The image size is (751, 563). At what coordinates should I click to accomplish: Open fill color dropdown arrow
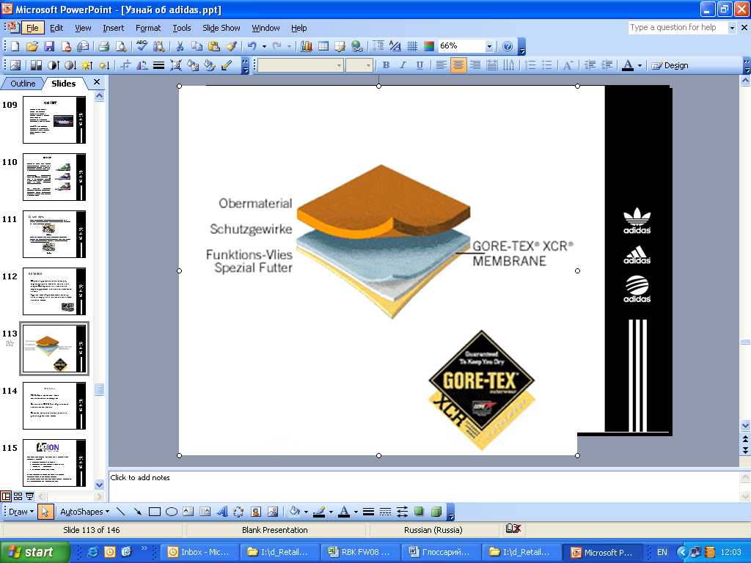(x=306, y=512)
